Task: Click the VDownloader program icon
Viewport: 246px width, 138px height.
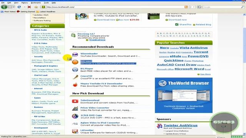Action: [x=75, y=54]
